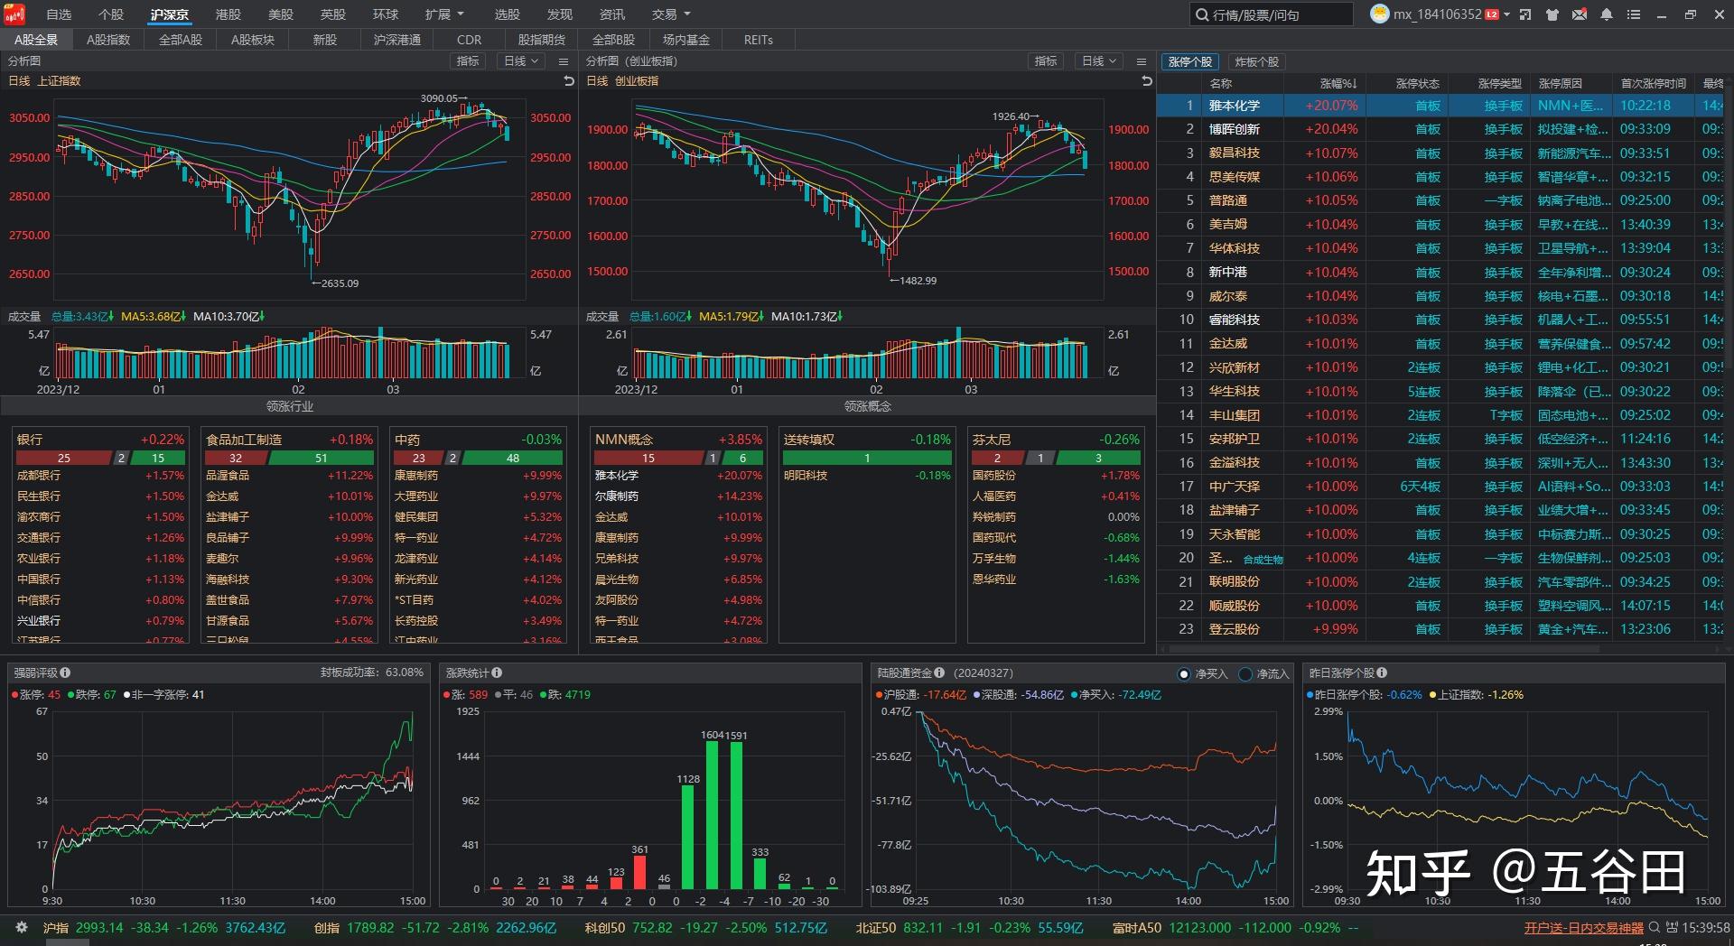Screen dimensions: 1734x946
Task: Open settings gear in the status bar
Action: coord(22,927)
